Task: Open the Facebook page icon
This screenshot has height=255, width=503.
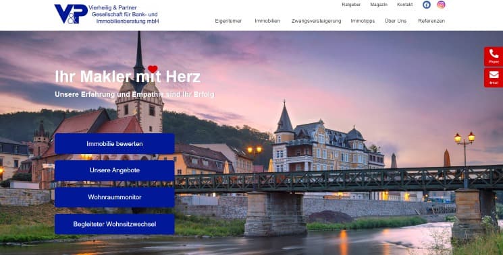Action: pyautogui.click(x=426, y=5)
